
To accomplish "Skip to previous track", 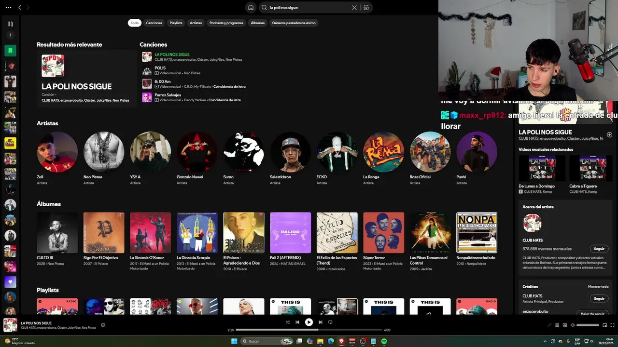I will (297, 322).
